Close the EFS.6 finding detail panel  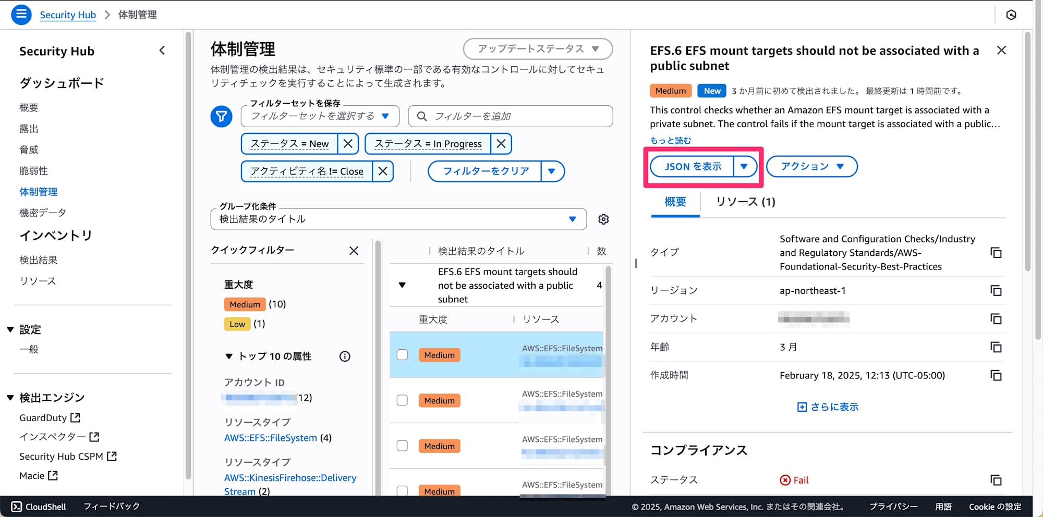(1001, 51)
